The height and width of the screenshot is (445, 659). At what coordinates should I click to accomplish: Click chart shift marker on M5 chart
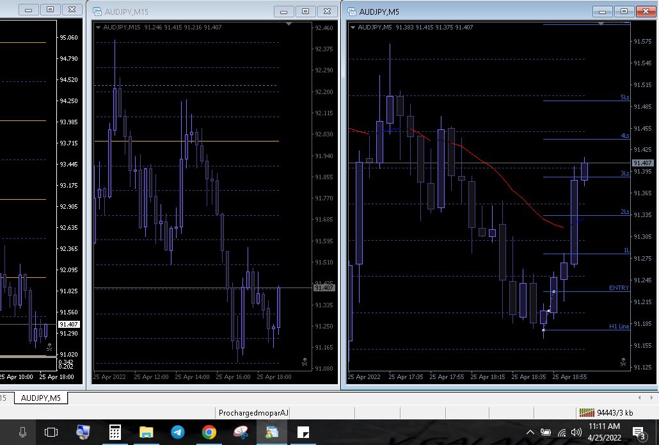coord(601,24)
